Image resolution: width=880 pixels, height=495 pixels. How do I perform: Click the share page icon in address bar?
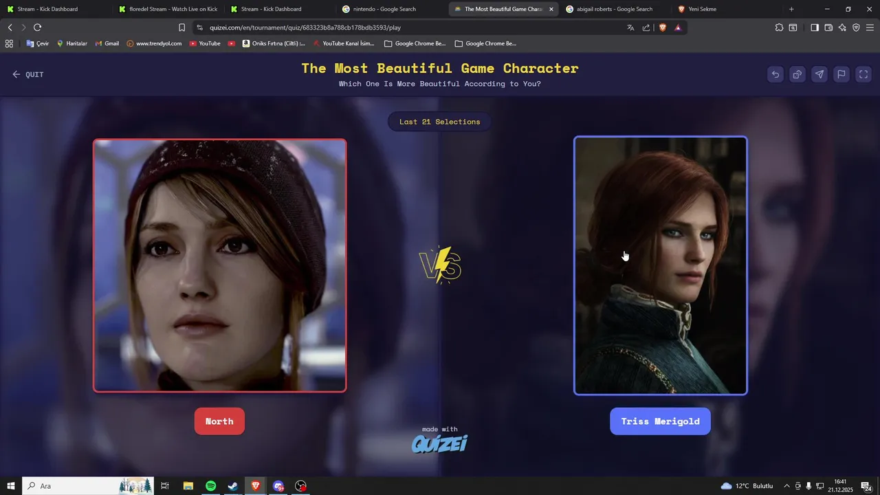(x=646, y=27)
